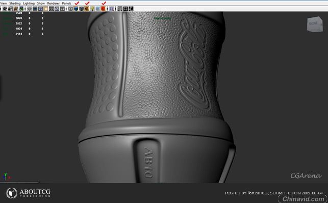Open camera attributes via second toolbar icon
The image size is (328, 203).
(10, 9)
